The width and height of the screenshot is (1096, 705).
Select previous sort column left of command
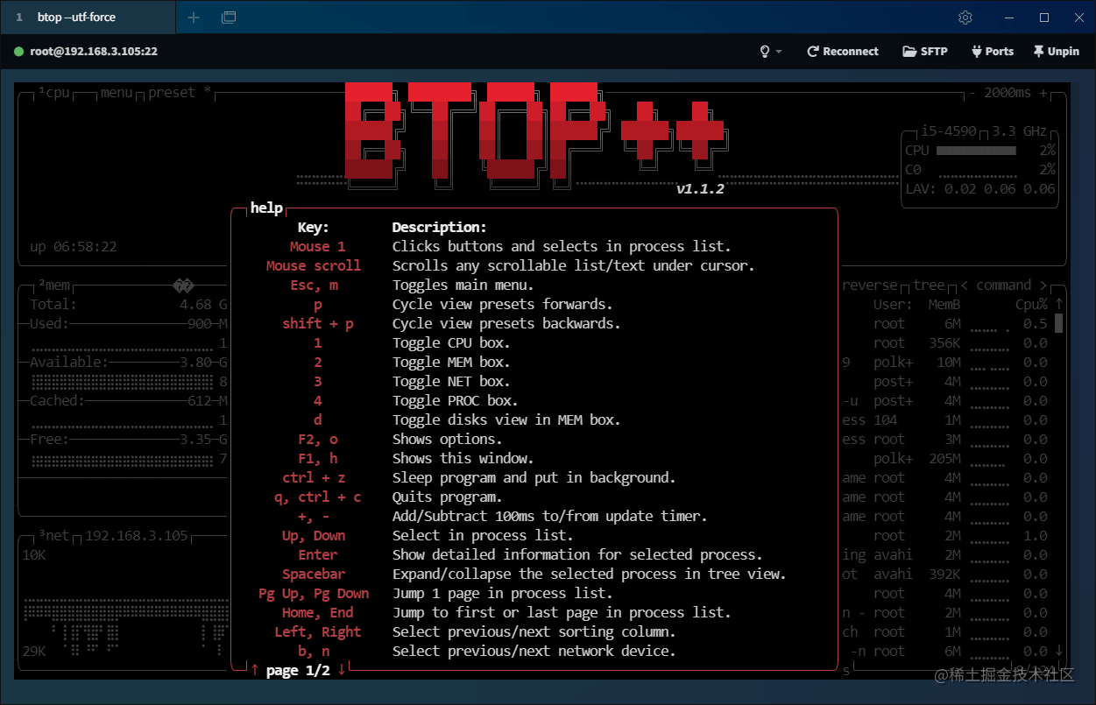(965, 285)
